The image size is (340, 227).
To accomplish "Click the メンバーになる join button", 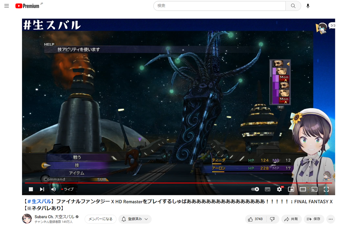I will tap(100, 219).
